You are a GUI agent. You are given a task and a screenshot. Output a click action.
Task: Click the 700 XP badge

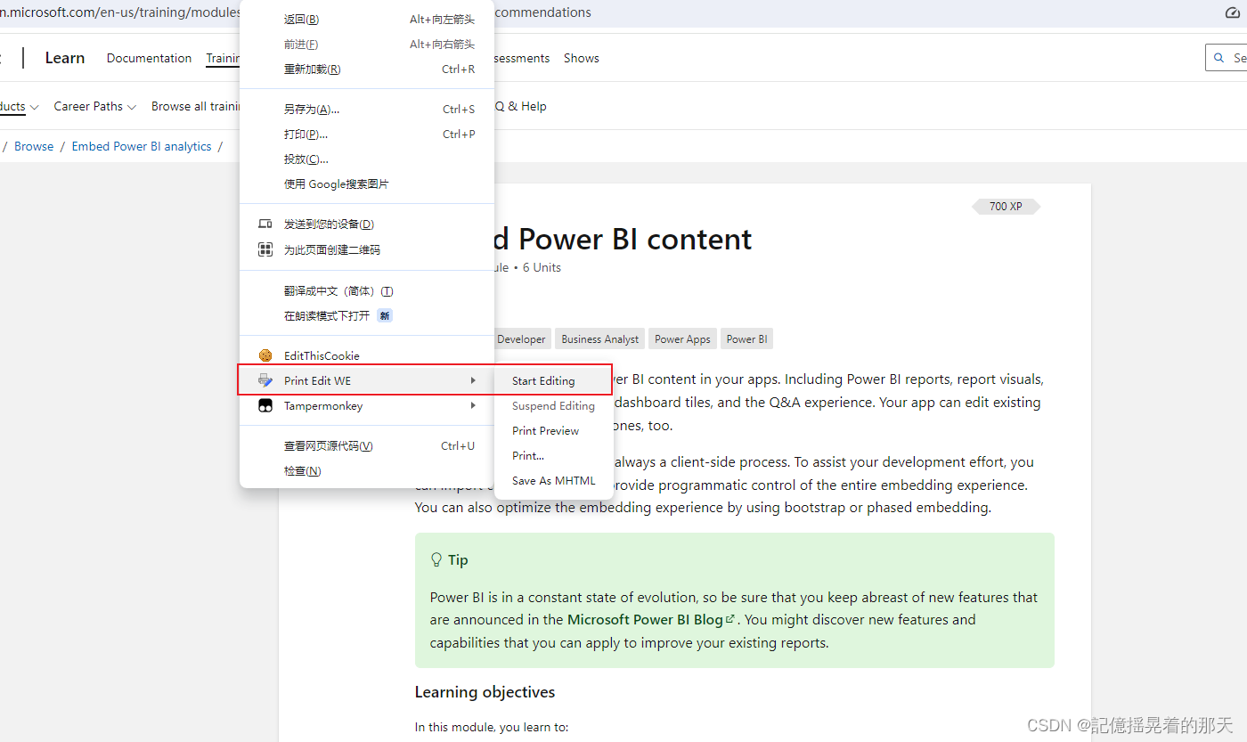(1006, 207)
